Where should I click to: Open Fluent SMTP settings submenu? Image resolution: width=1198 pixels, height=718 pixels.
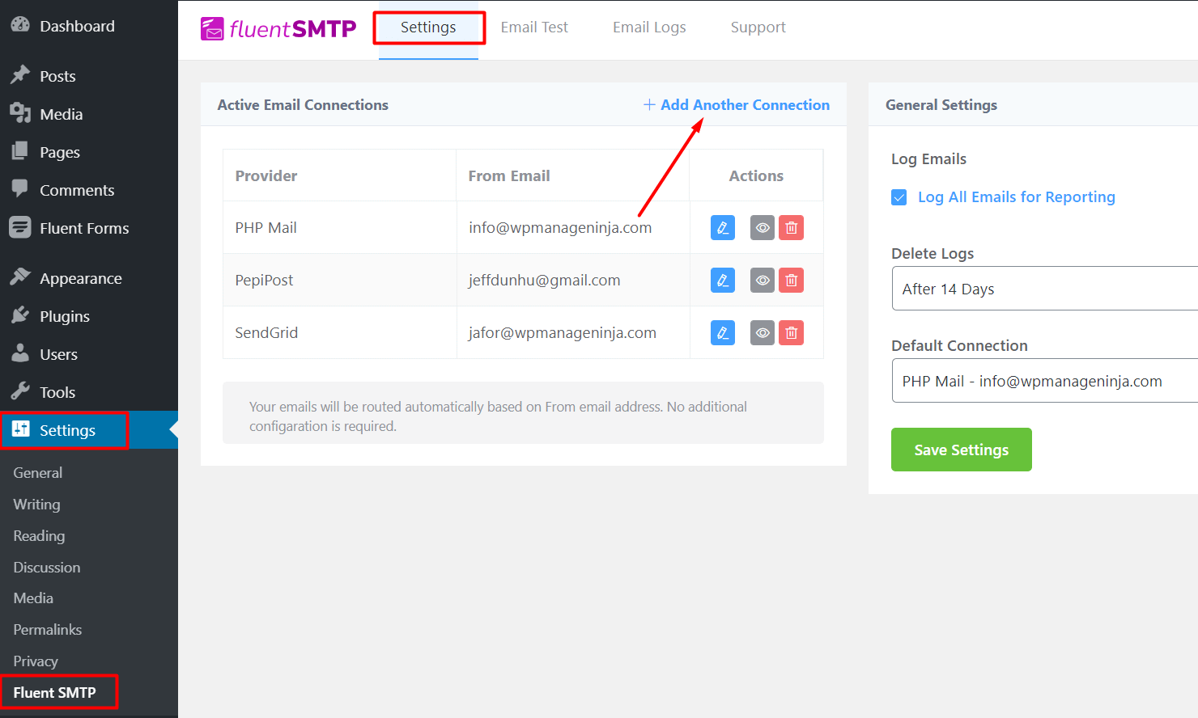[x=54, y=693]
